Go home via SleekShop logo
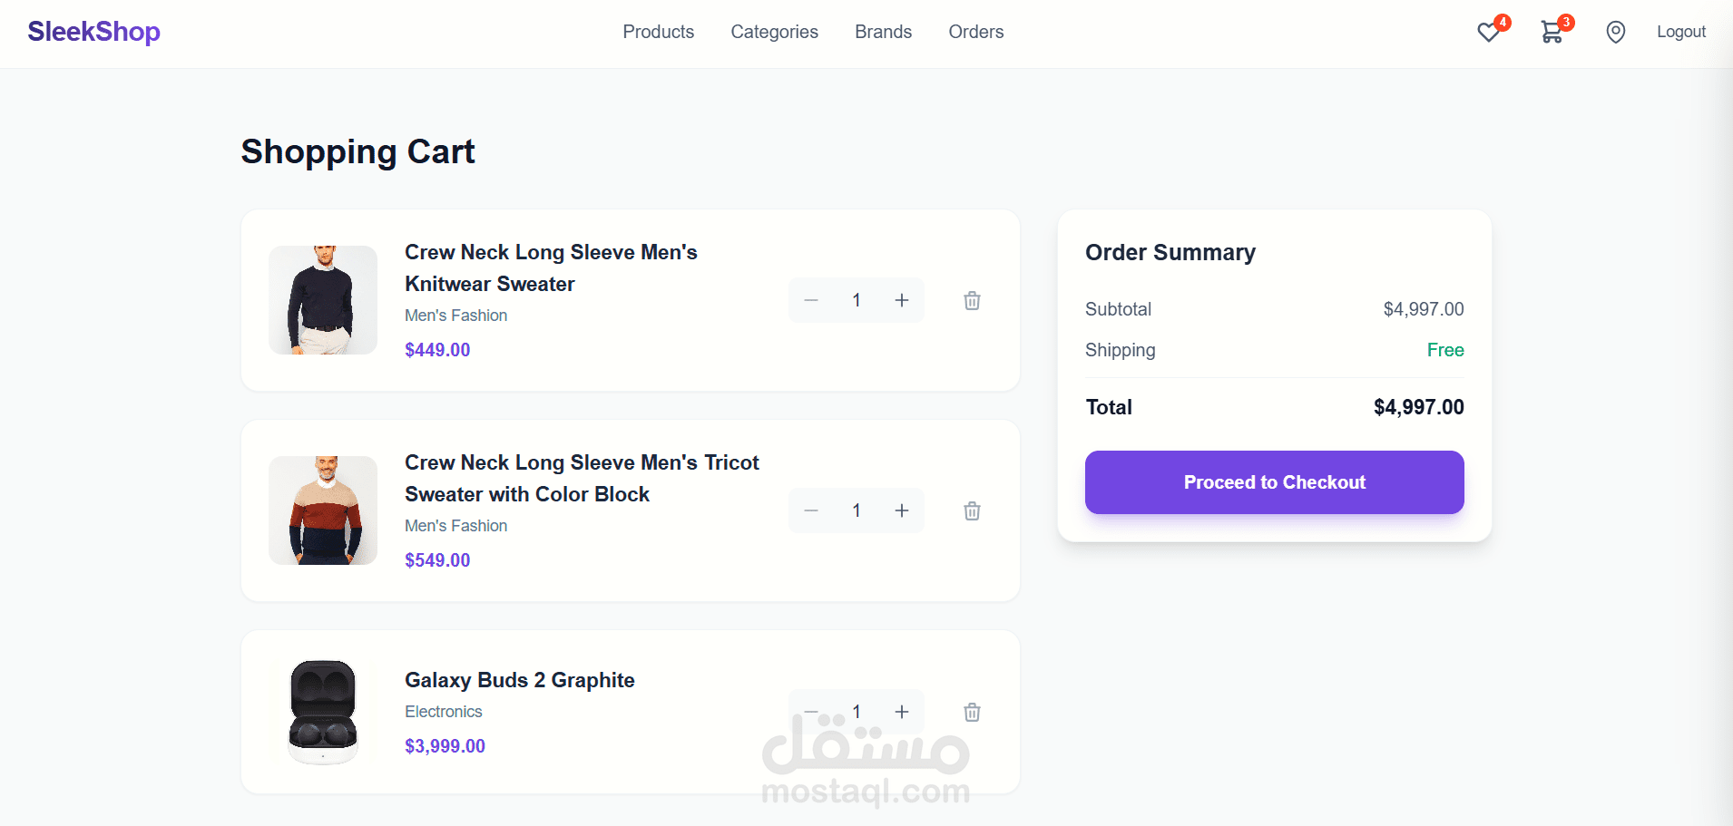This screenshot has height=826, width=1733. tap(93, 32)
